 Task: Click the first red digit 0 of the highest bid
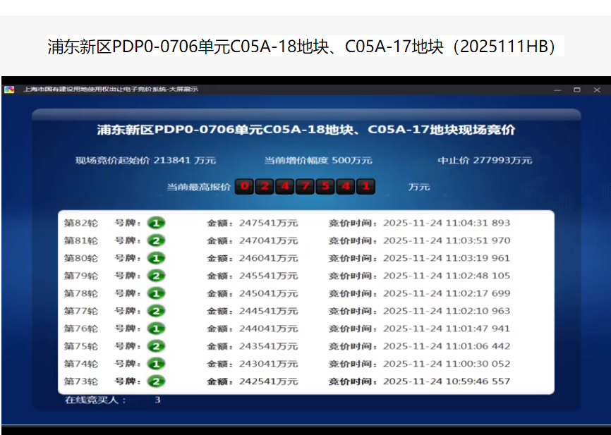(x=245, y=187)
